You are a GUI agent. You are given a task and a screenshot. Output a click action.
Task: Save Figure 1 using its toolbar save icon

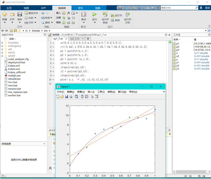coord(66,96)
